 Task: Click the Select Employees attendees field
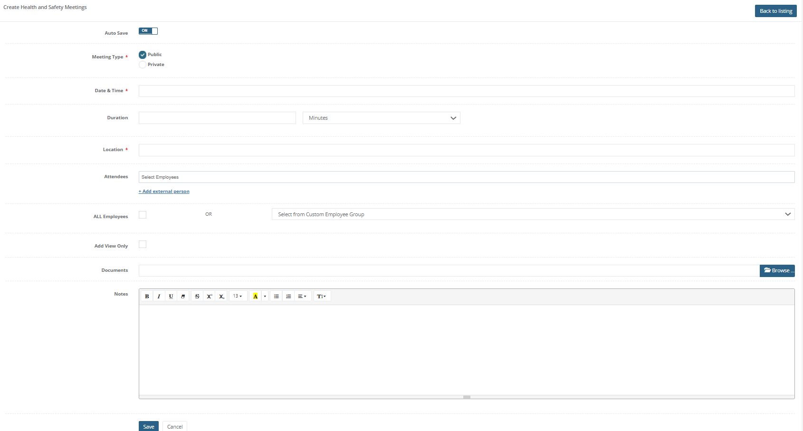tap(467, 177)
